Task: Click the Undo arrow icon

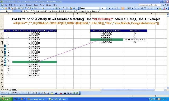Action: [47, 8]
